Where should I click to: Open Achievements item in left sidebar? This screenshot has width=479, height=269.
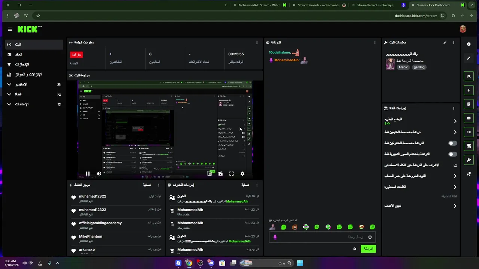34,64
